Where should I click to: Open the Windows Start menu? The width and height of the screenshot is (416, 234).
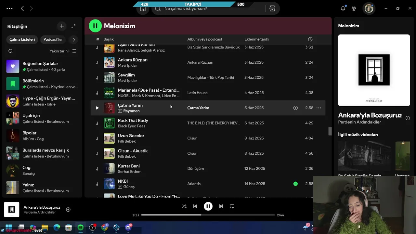pos(9,227)
